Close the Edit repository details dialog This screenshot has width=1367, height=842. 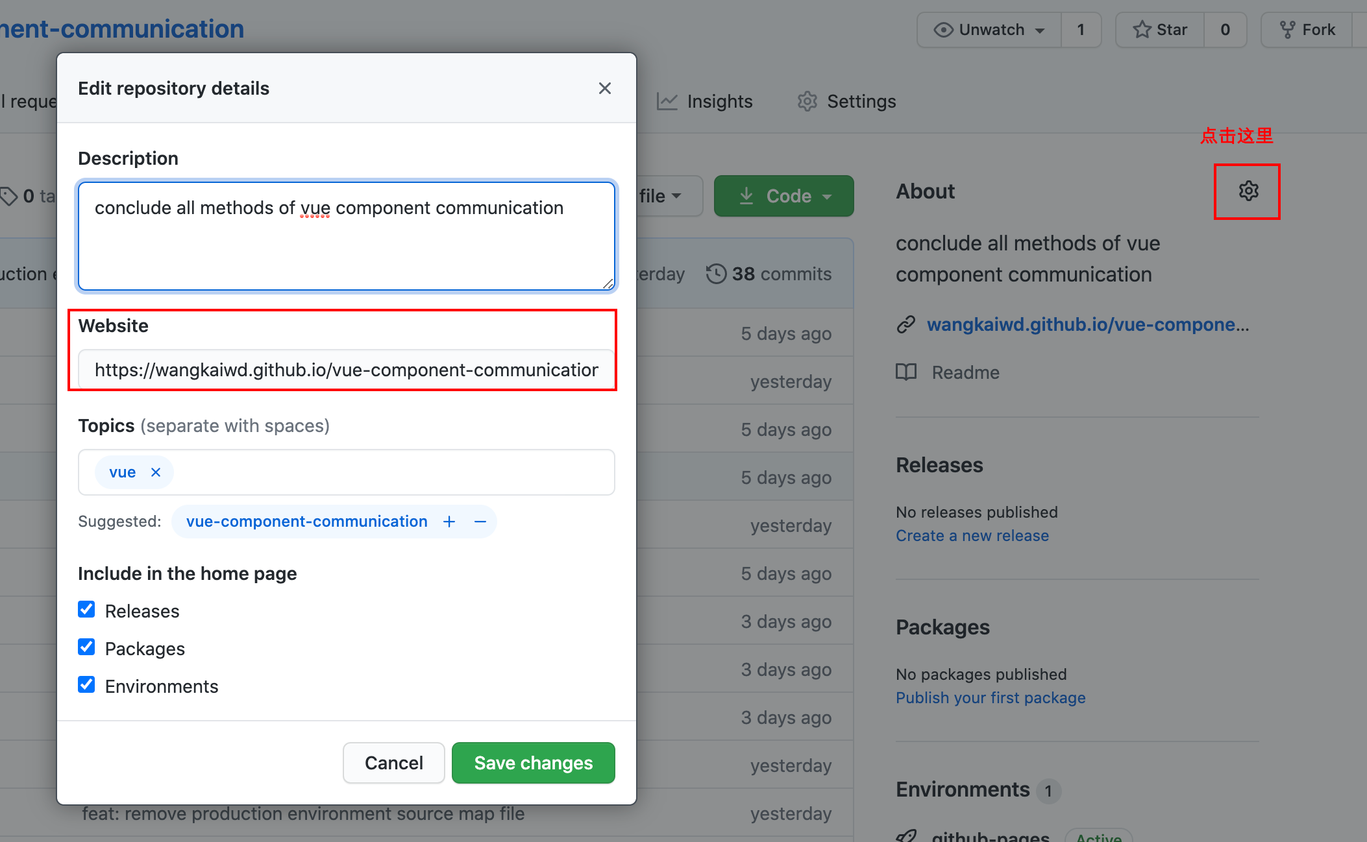[604, 88]
